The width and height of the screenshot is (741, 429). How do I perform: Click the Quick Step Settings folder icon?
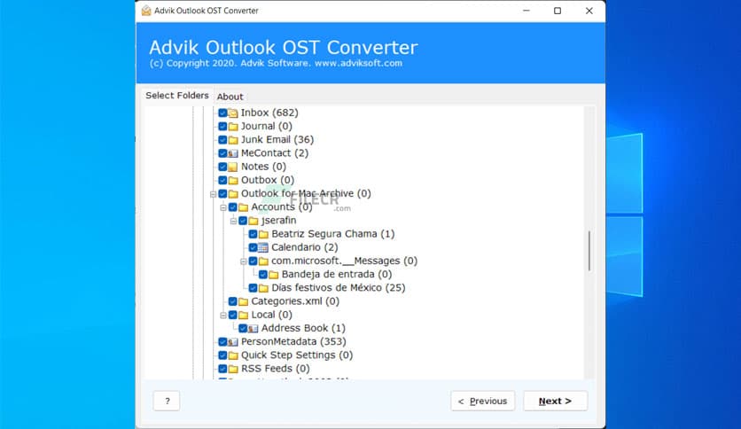pyautogui.click(x=233, y=355)
